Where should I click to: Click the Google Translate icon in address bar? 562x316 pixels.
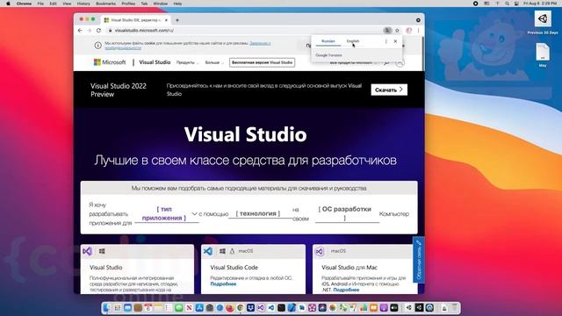point(387,31)
